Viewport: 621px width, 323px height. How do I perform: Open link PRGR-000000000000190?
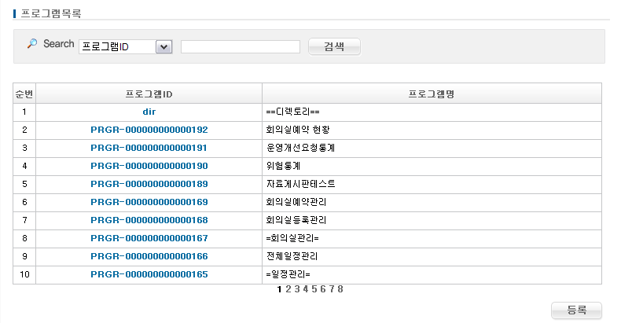pos(149,166)
